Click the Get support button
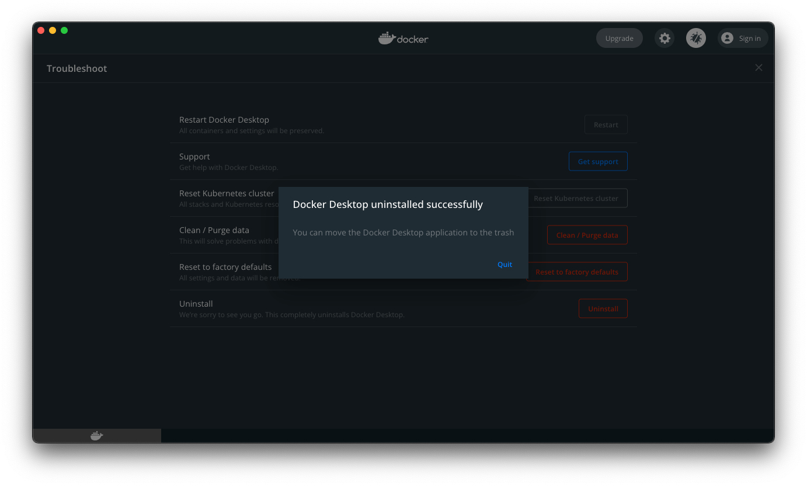Screen dimensions: 807x486 pos(598,161)
